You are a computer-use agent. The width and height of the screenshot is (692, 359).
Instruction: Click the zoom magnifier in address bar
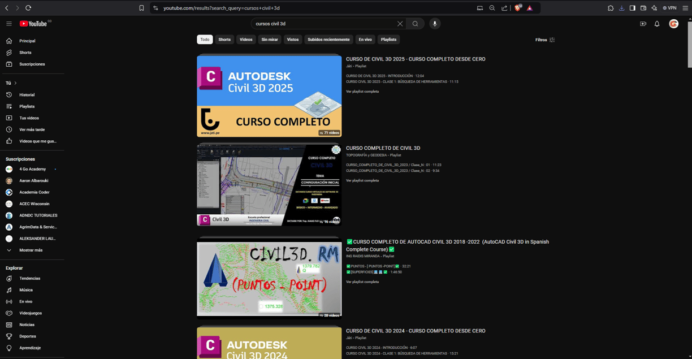[x=492, y=8]
